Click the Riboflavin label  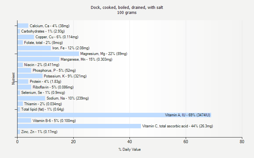pyautogui.click(x=53, y=87)
